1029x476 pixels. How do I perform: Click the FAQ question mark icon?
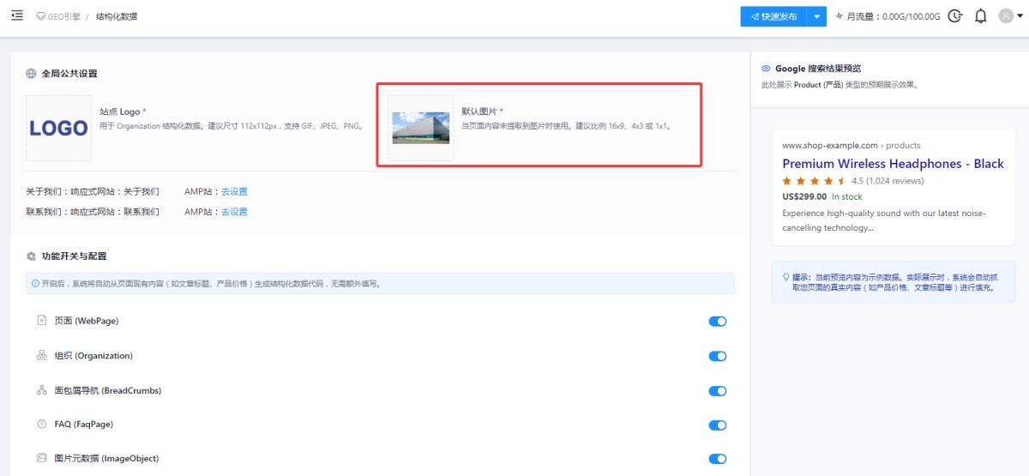[x=41, y=425]
